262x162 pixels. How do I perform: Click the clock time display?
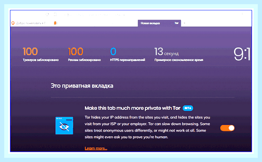pos(242,54)
